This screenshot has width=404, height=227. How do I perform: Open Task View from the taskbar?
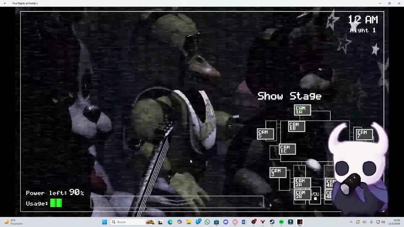tap(160, 222)
